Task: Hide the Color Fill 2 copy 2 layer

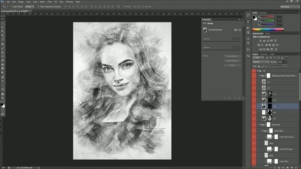Action: pos(254,137)
